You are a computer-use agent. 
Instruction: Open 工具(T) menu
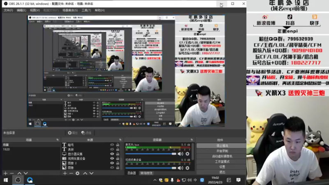[x=86, y=10]
